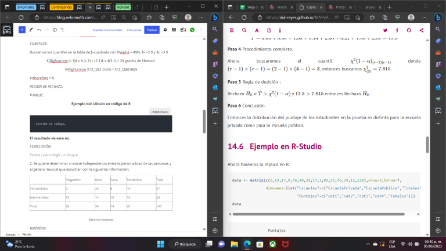Click the undo arrow in WordPress editor
The height and width of the screenshot is (251, 446).
click(x=39, y=29)
